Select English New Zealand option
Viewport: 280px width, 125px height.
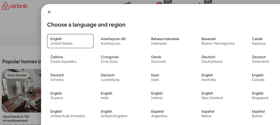point(212,96)
